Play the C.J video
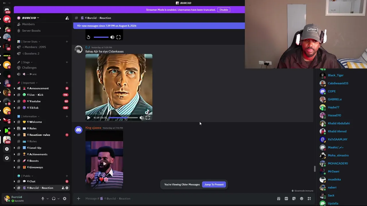This screenshot has height=206, width=367. point(89,118)
